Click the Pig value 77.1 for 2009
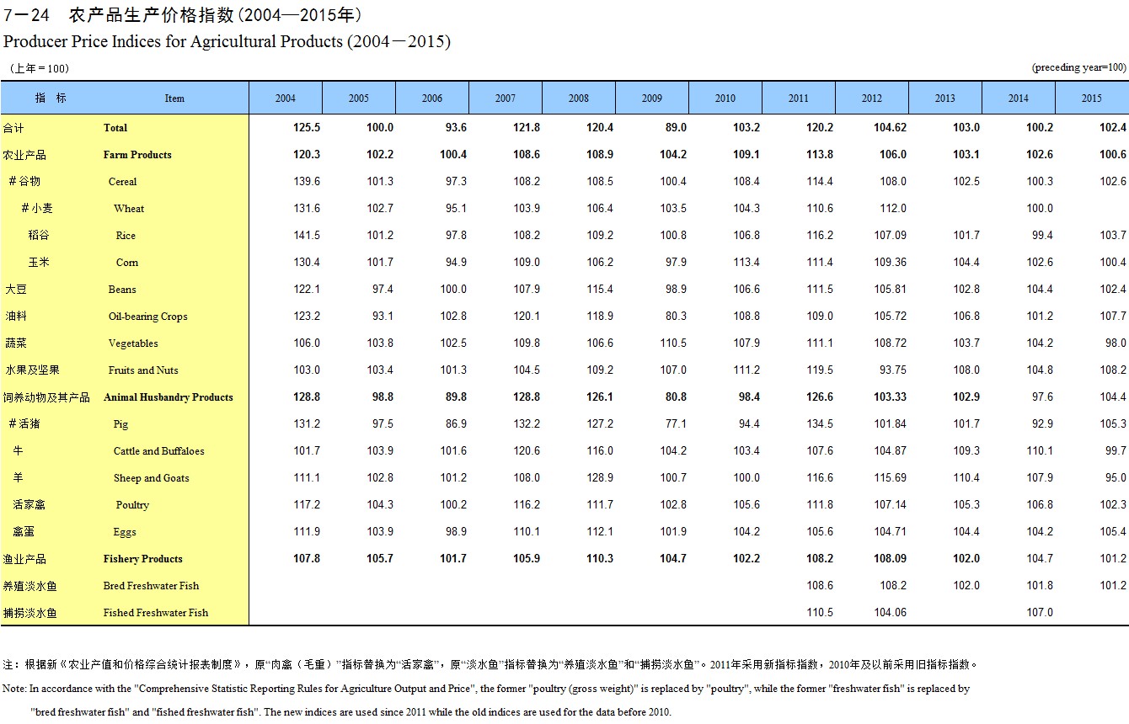 675,424
